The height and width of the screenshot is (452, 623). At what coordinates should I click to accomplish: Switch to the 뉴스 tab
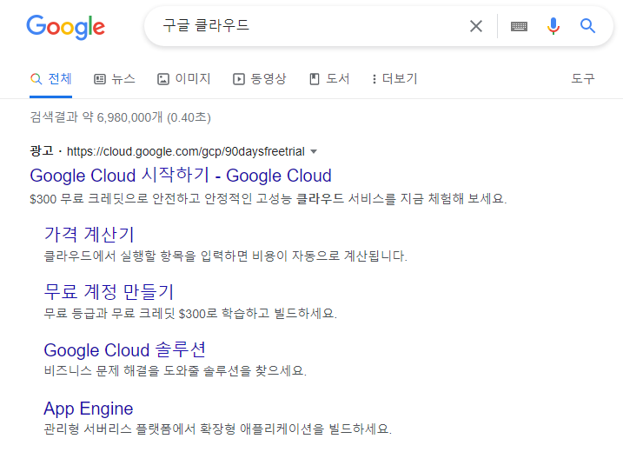pyautogui.click(x=115, y=79)
